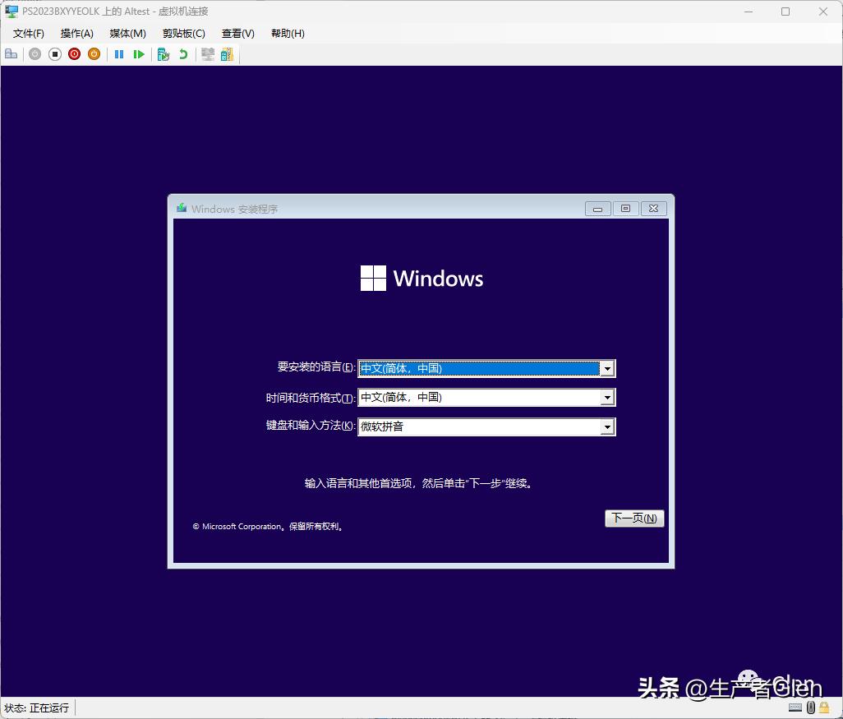Screen dimensions: 843x719
Task: Click the keyboard status icon
Action: click(x=795, y=707)
